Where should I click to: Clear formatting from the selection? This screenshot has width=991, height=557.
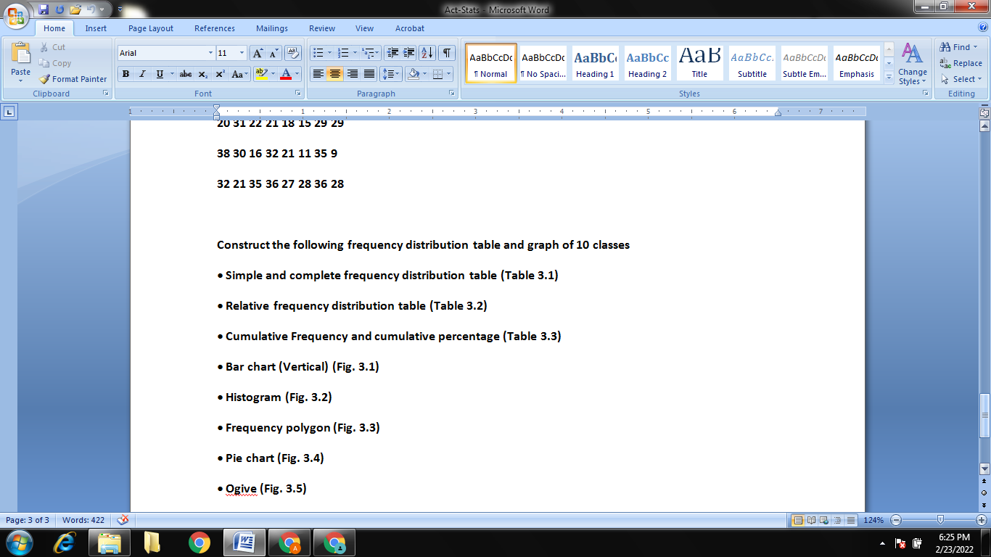tap(293, 53)
